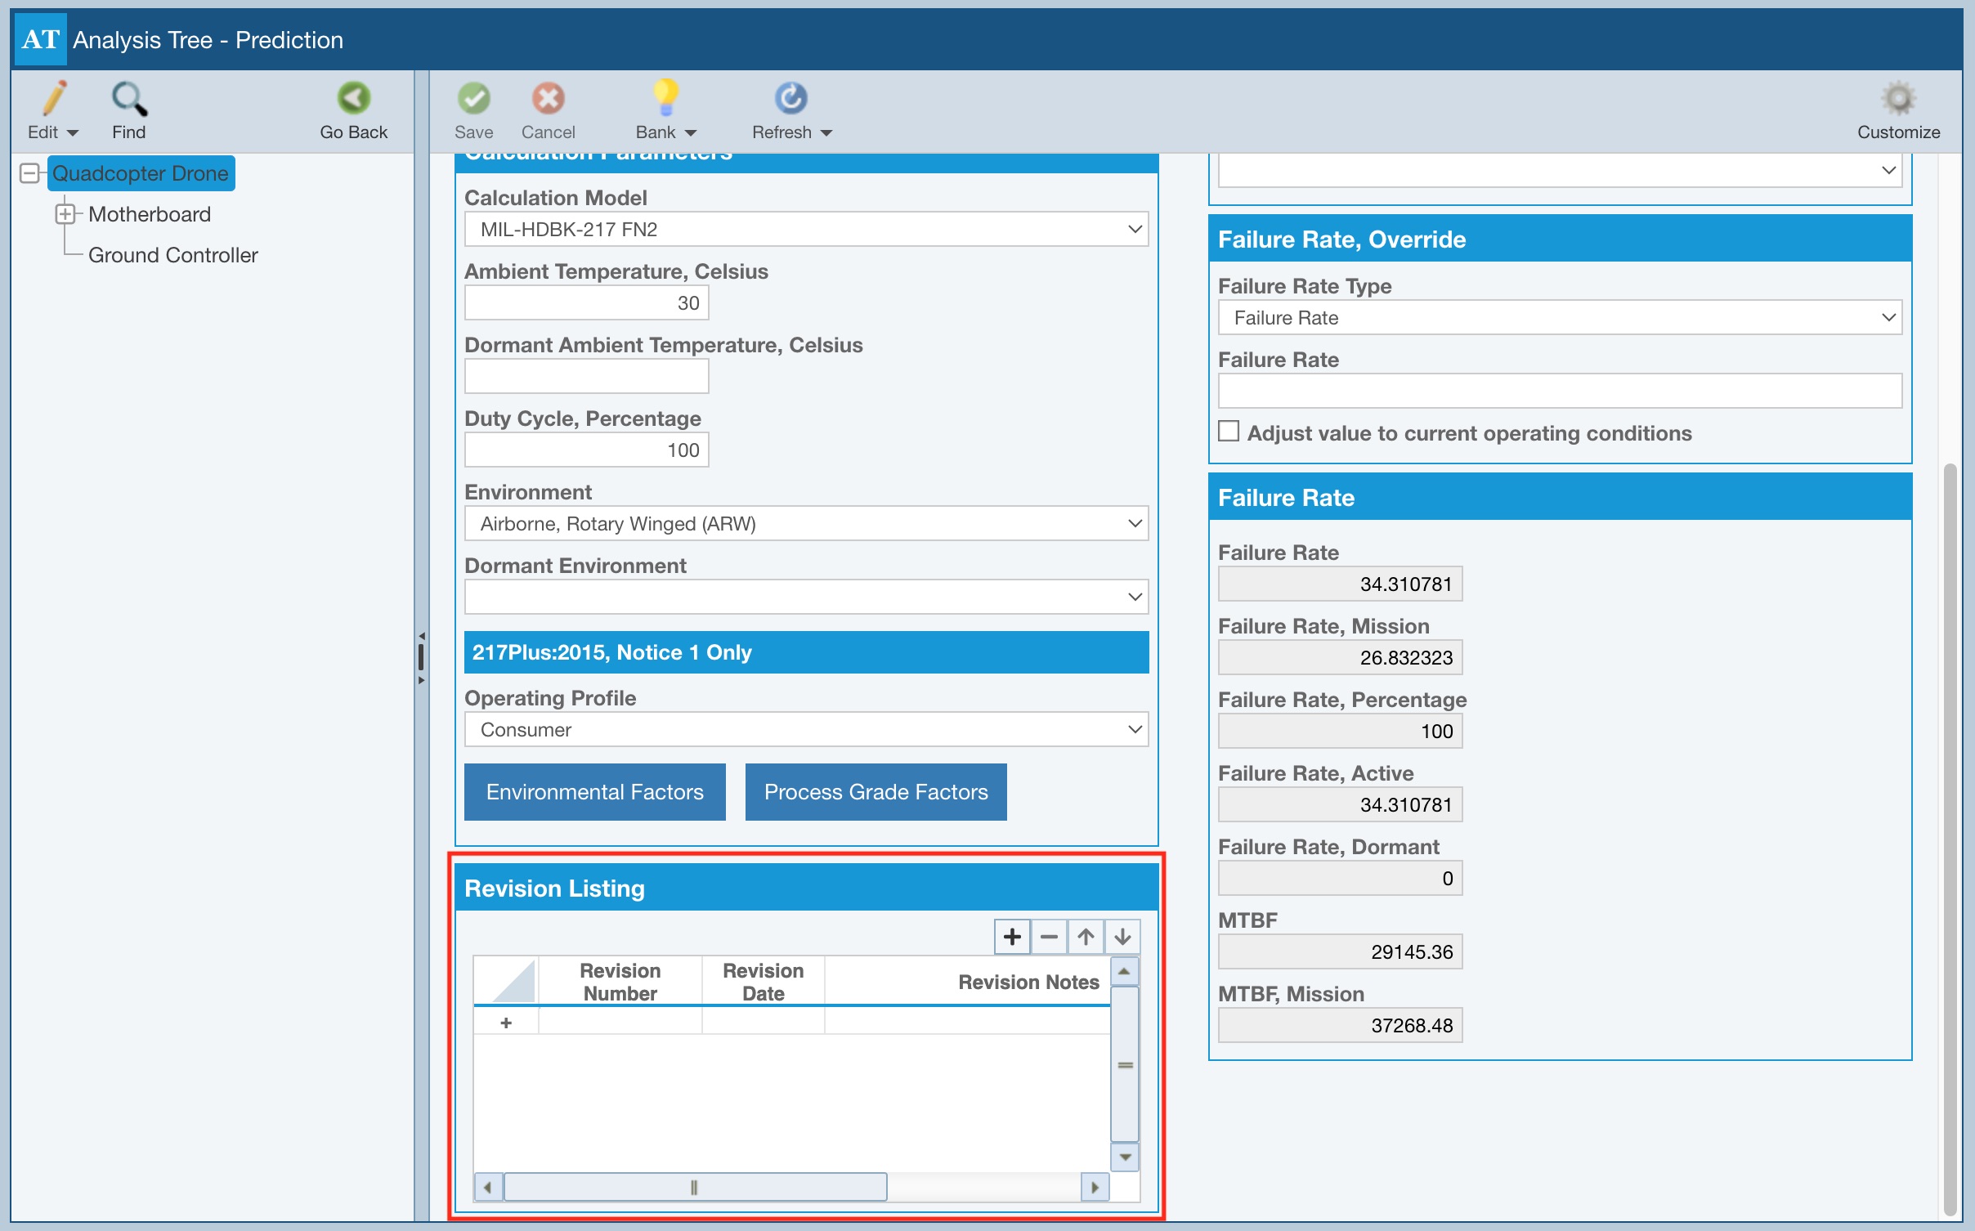
Task: Click the Refresh icon
Action: tap(790, 100)
